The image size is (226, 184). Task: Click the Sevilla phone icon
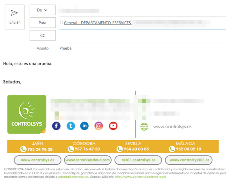click(120, 149)
